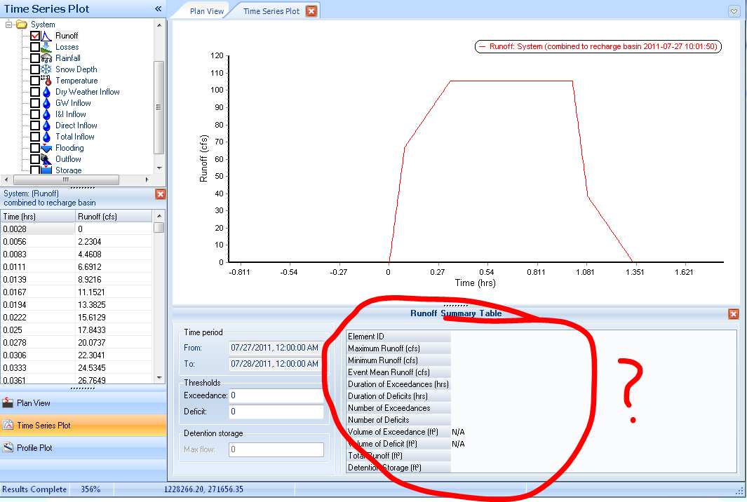Click the Losses icon in tree
This screenshot has height=502, width=747.
(46, 47)
